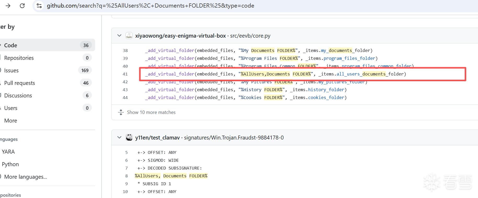Image resolution: width=478 pixels, height=198 pixels.
Task: Select Users results filter
Action: click(48, 108)
